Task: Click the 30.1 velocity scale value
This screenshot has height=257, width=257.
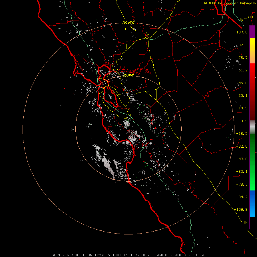Action: click(x=243, y=96)
